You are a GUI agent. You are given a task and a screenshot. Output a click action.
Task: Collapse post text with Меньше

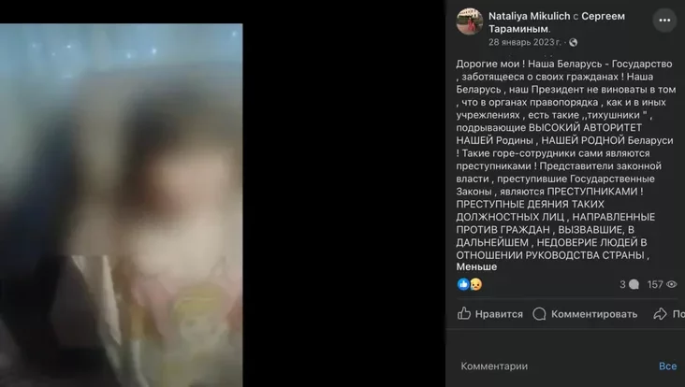[476, 266]
